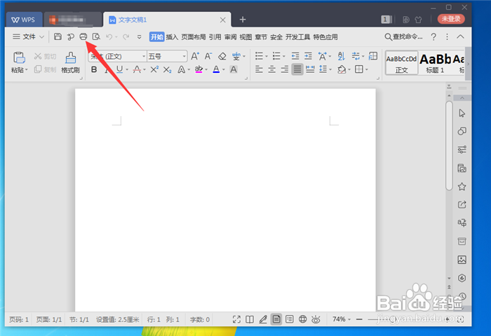The width and height of the screenshot is (491, 336).
Task: Switch to full screen view in status bar
Action: pyautogui.click(x=236, y=319)
